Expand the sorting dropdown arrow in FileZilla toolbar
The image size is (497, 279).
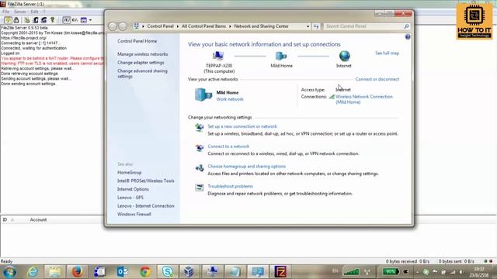coord(90,20)
